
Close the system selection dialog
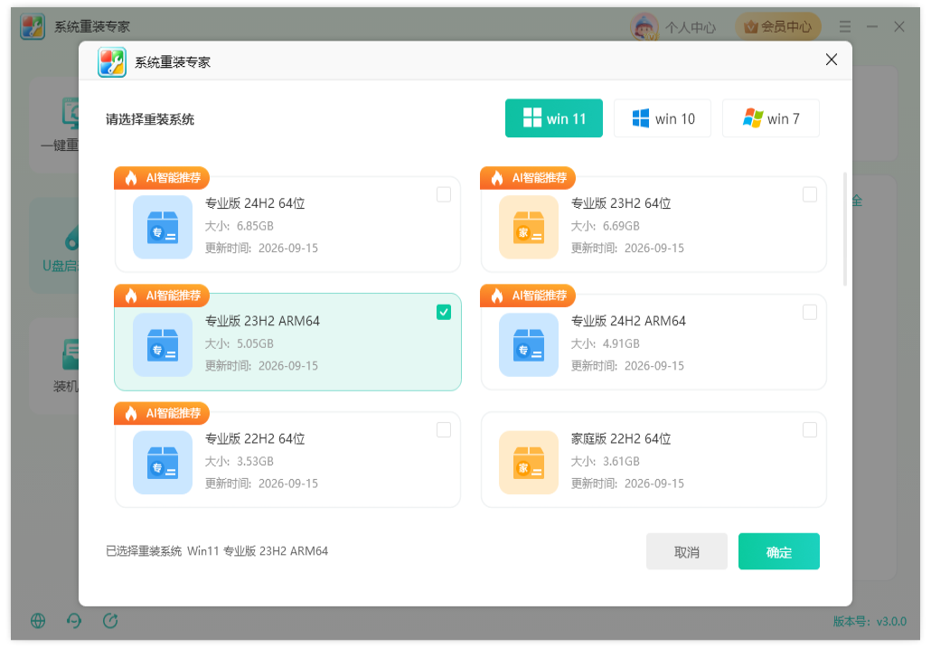pos(832,60)
